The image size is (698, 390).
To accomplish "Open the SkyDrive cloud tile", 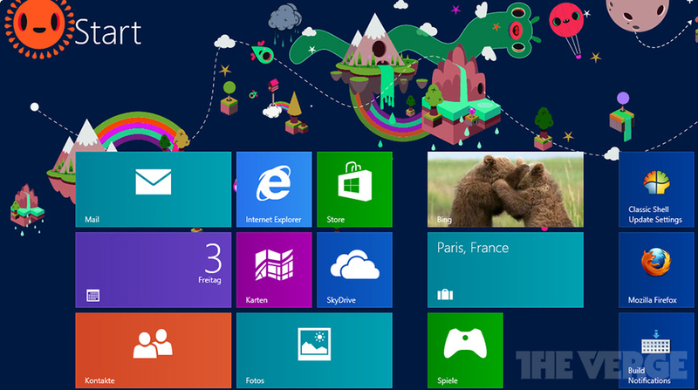I will tap(354, 270).
